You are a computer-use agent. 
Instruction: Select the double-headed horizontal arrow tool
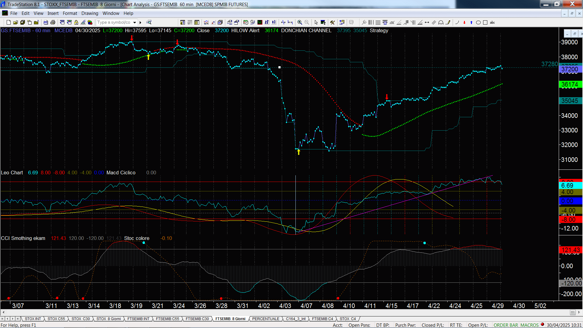427,22
